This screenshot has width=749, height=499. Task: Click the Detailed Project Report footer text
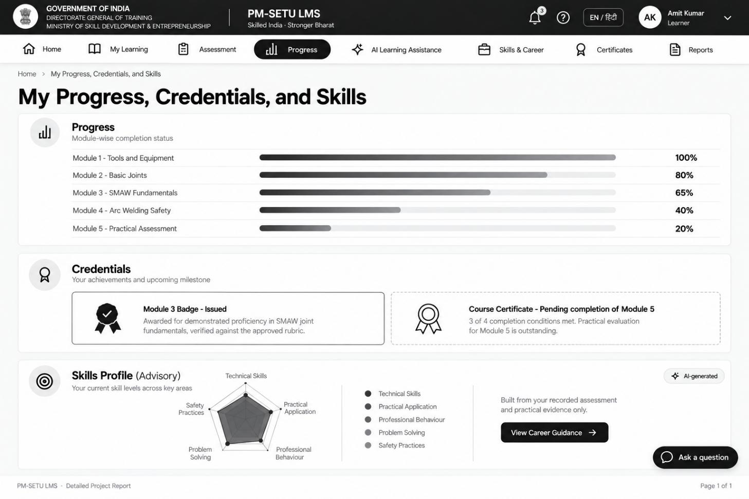pyautogui.click(x=98, y=486)
